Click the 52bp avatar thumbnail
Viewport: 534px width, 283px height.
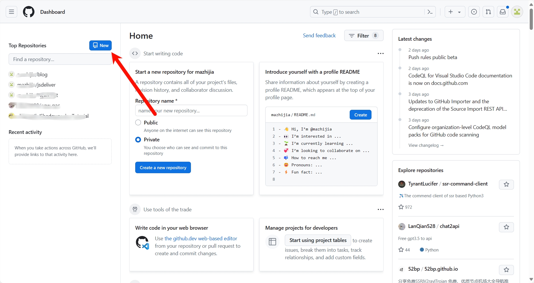(402, 269)
